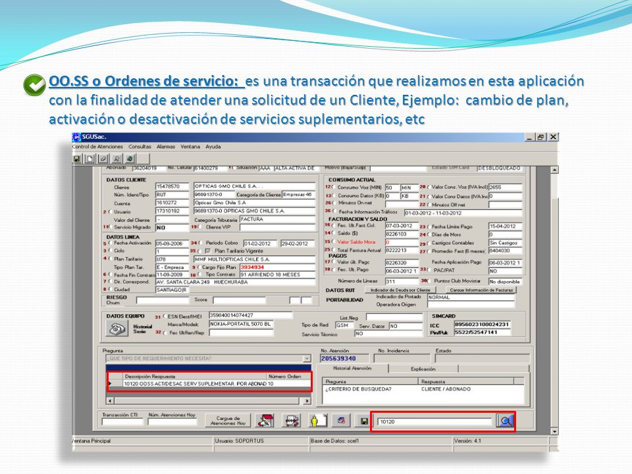632x474 pixels.
Task: Toggle the Plan Tarifario Vigente checkbox
Action: 208,251
